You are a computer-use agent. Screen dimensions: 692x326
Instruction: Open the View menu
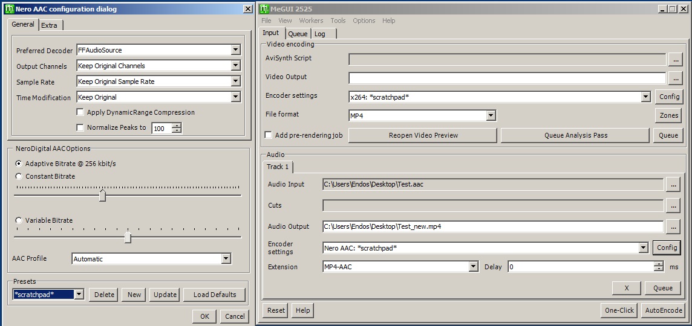pyautogui.click(x=285, y=21)
